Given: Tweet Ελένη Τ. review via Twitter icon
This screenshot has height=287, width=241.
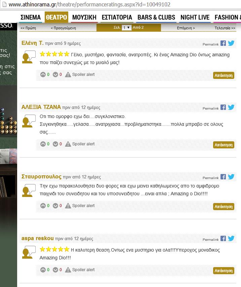Looking at the screenshot, I should [231, 44].
